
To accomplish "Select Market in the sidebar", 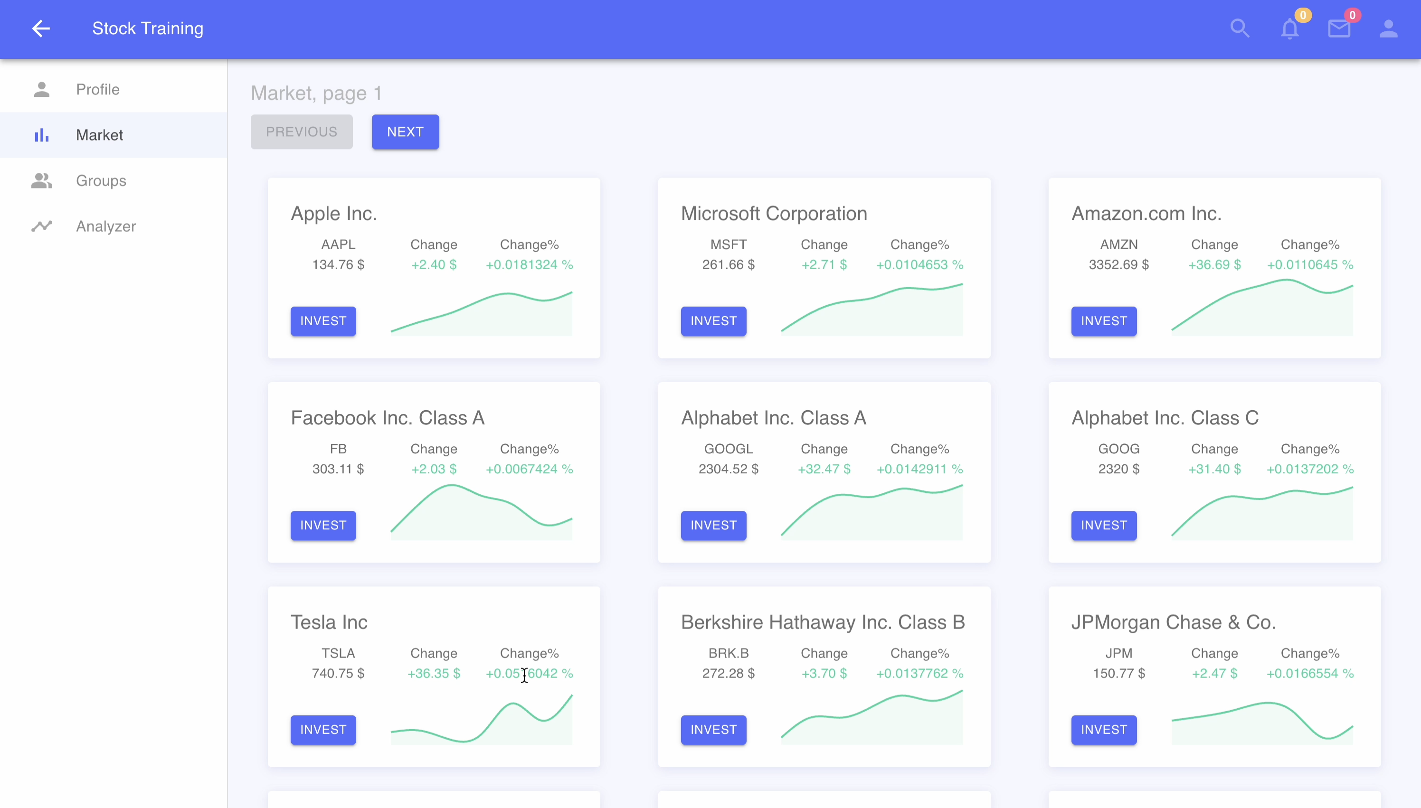I will [113, 135].
